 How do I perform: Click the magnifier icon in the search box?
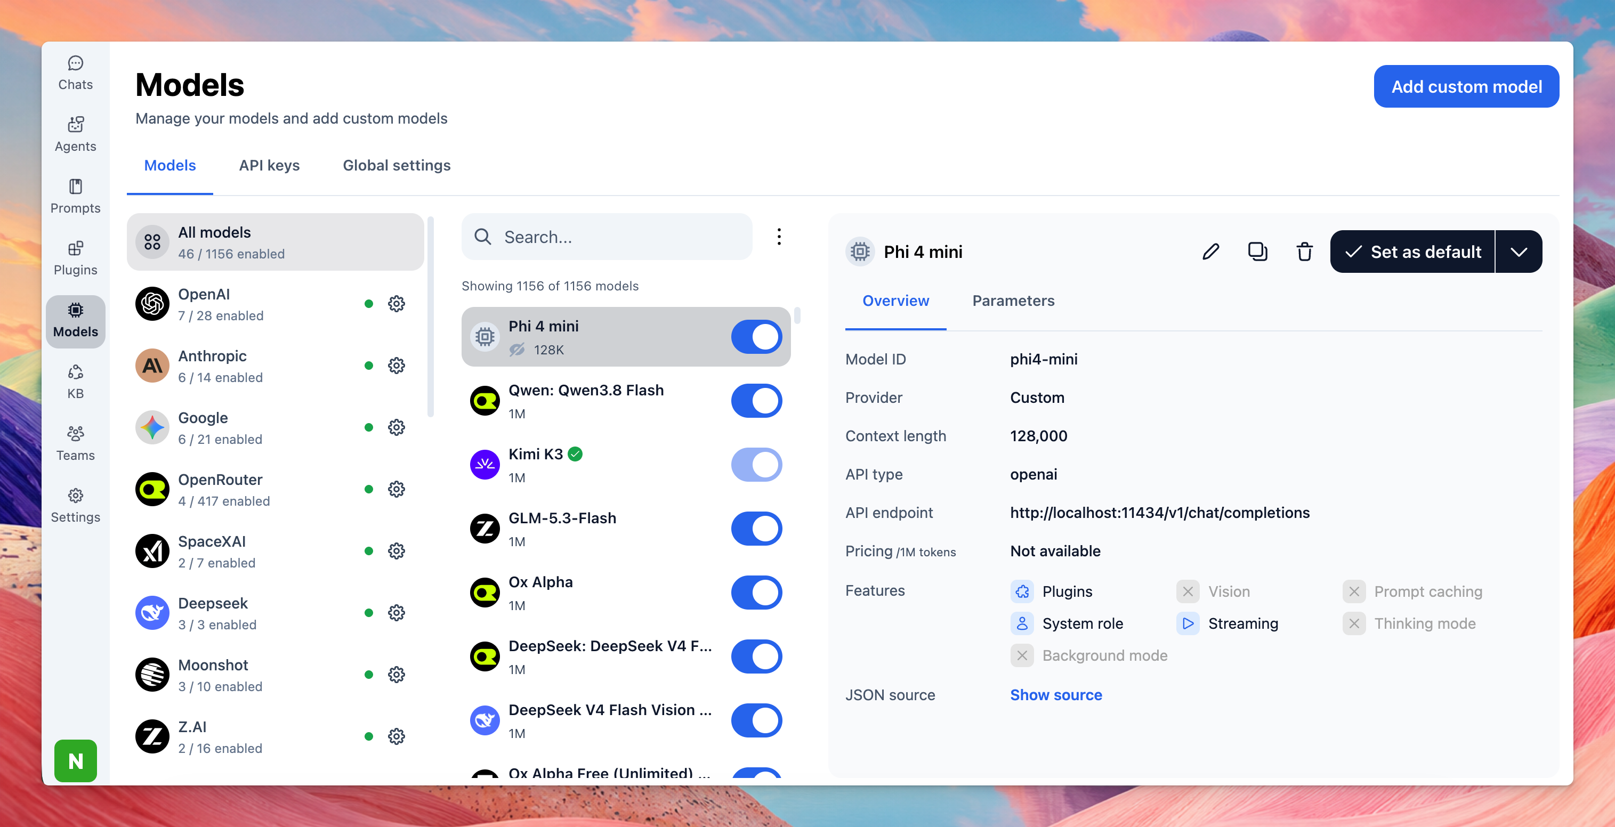[x=483, y=237]
